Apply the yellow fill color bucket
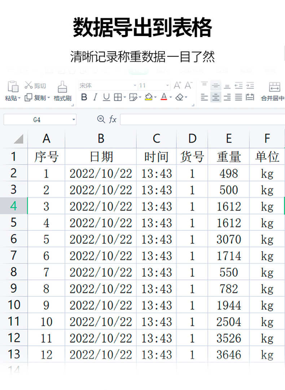 149,97
